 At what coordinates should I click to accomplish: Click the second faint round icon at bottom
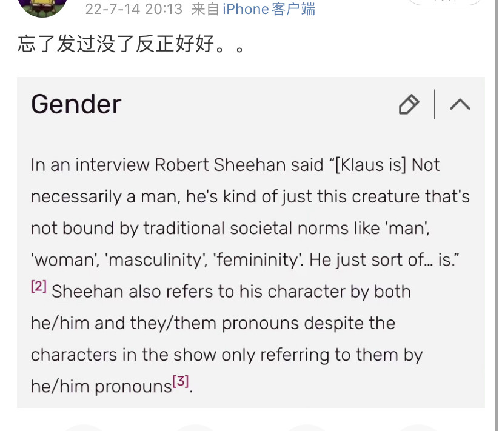click(195, 428)
